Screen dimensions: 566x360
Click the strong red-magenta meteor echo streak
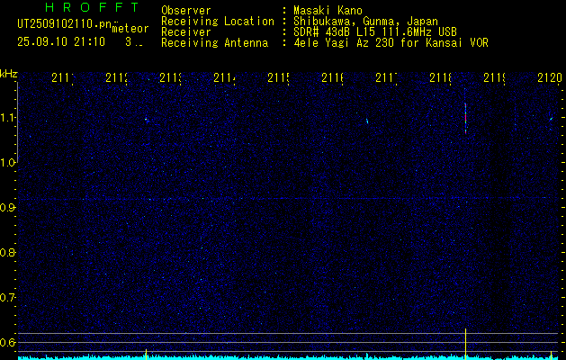pyautogui.click(x=465, y=119)
